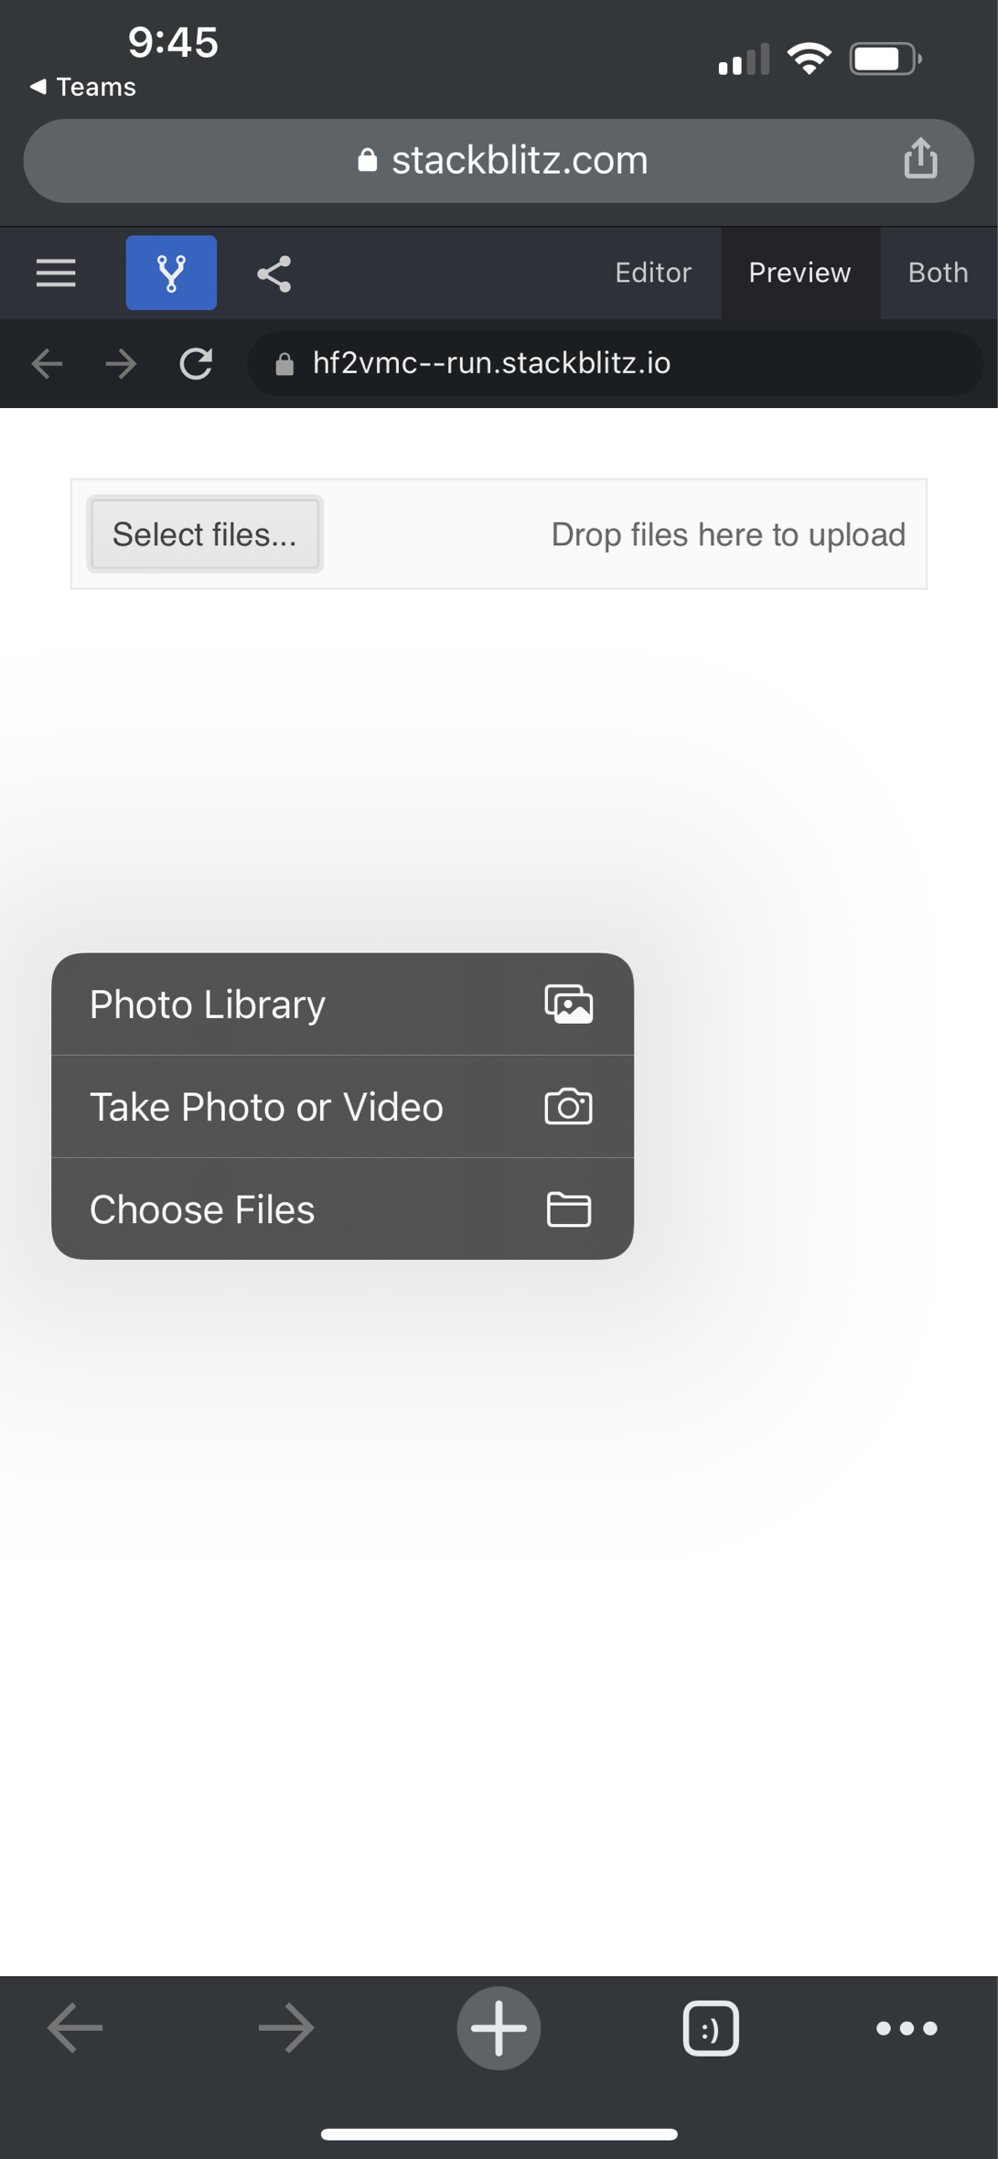Tap the share icon in the address bar
This screenshot has width=998, height=2159.
(x=921, y=159)
